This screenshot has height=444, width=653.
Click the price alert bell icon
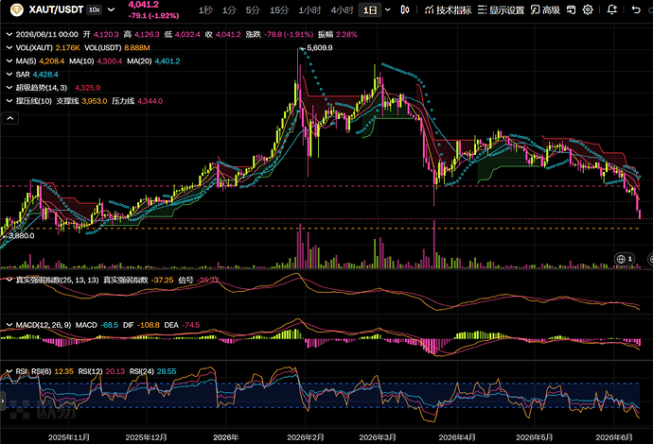(x=611, y=9)
